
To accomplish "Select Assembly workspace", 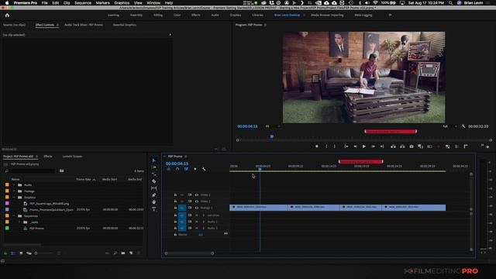I will [136, 15].
